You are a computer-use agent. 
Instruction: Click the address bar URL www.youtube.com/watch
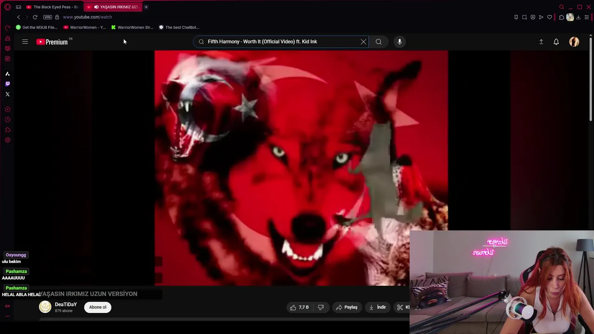point(87,17)
